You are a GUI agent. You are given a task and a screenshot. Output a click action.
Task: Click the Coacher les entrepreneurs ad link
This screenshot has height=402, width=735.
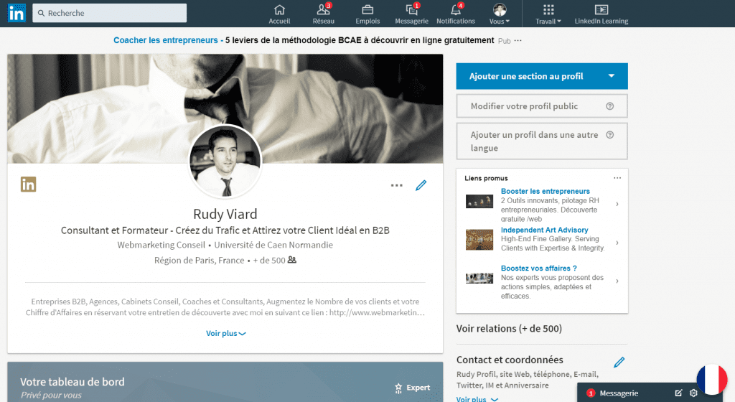click(166, 40)
